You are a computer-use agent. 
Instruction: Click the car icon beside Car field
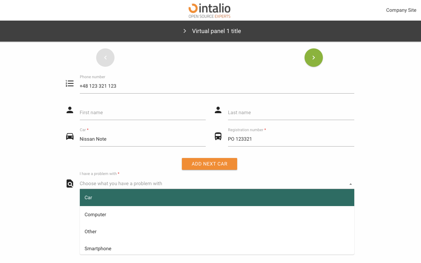tap(70, 136)
